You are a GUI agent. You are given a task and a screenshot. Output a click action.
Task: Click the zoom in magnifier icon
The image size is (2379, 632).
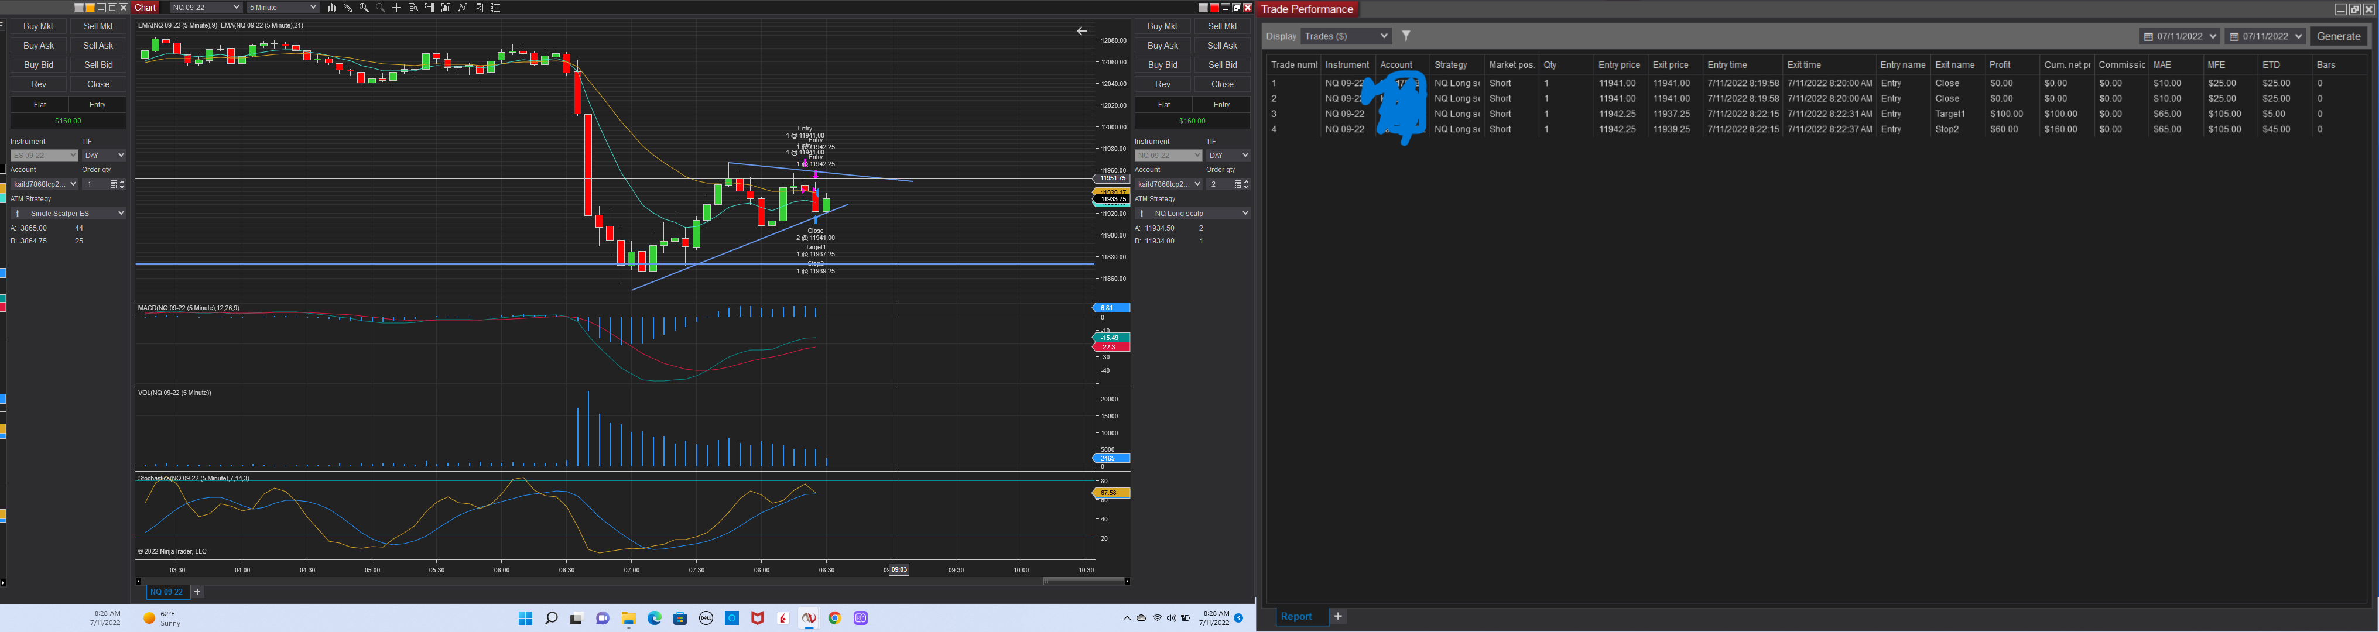point(364,8)
